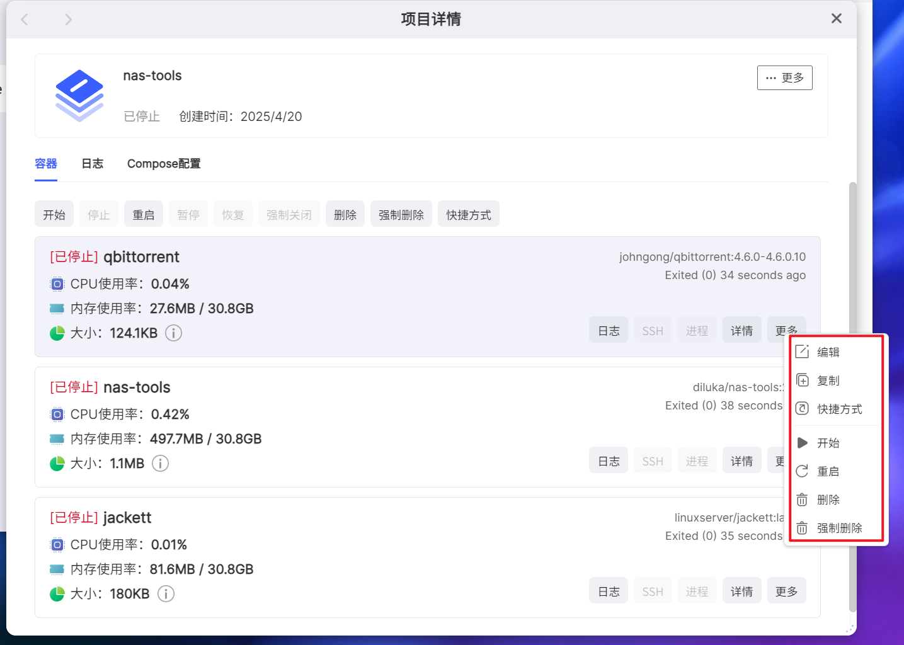904x645 pixels.
Task: Click the 暂停 toolbar button
Action: [188, 214]
